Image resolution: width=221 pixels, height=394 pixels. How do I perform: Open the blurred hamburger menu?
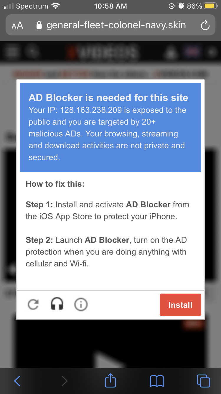pyautogui.click(x=12, y=52)
